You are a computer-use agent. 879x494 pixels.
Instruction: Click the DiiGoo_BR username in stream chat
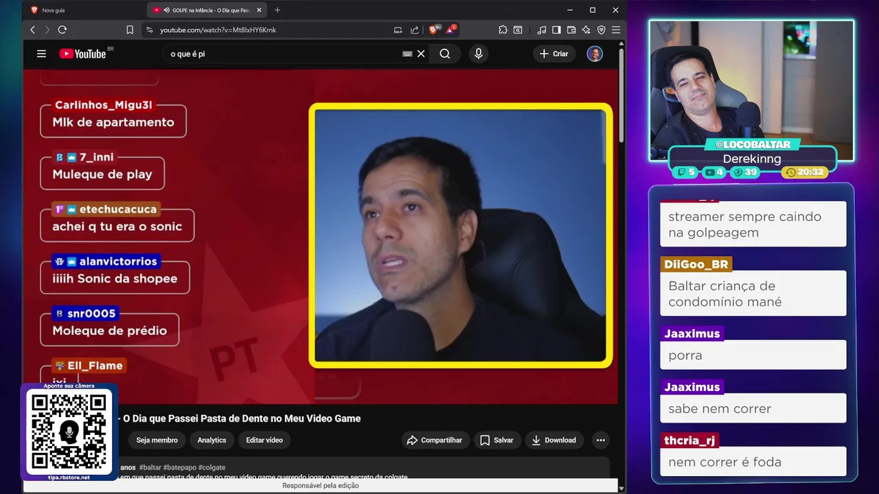tap(696, 265)
